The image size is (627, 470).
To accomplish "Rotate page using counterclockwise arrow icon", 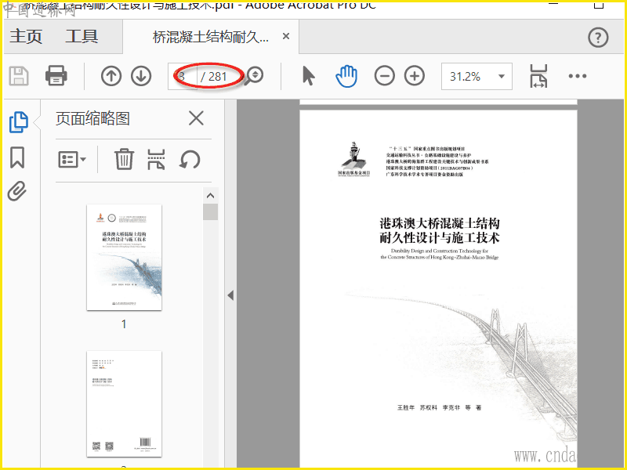I will click(190, 159).
